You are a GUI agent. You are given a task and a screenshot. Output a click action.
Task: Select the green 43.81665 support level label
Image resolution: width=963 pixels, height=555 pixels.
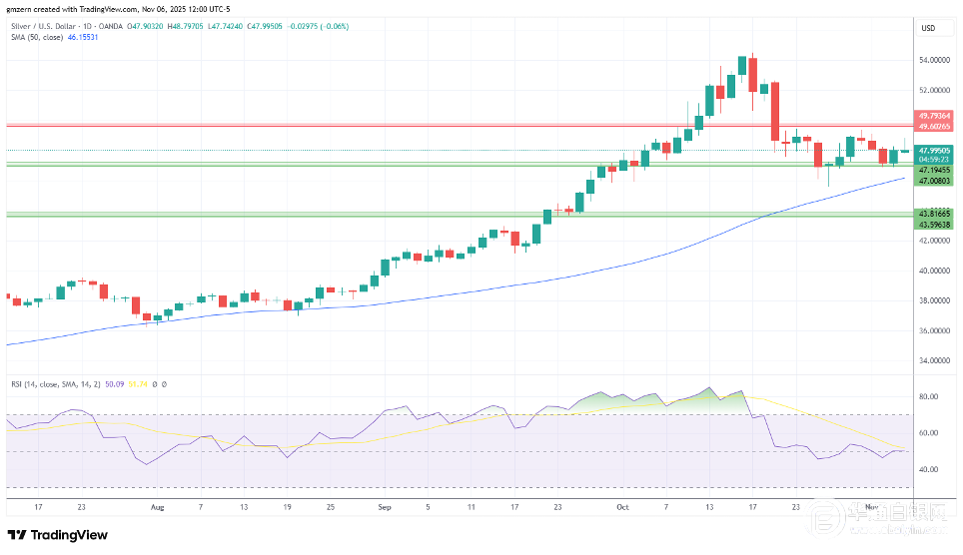936,214
